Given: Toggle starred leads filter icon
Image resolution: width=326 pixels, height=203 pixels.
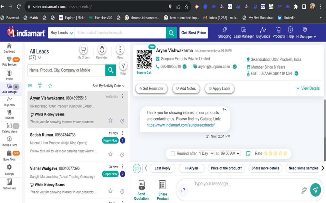Looking at the screenshot, I should point(50,86).
